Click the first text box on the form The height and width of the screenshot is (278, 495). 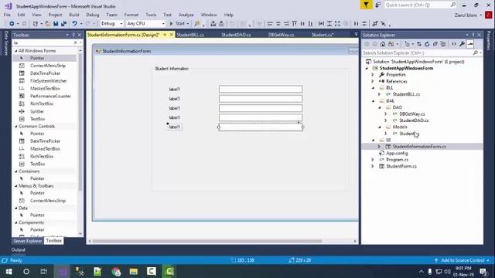261,90
